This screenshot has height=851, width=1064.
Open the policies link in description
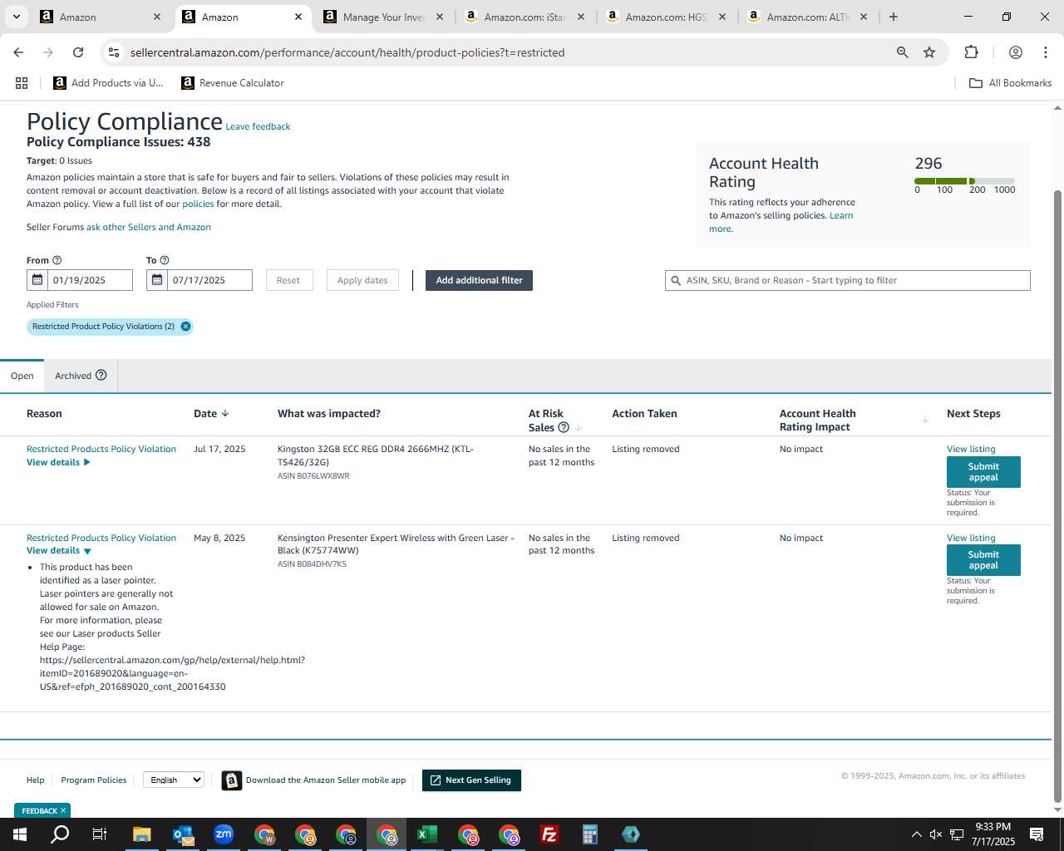click(198, 204)
